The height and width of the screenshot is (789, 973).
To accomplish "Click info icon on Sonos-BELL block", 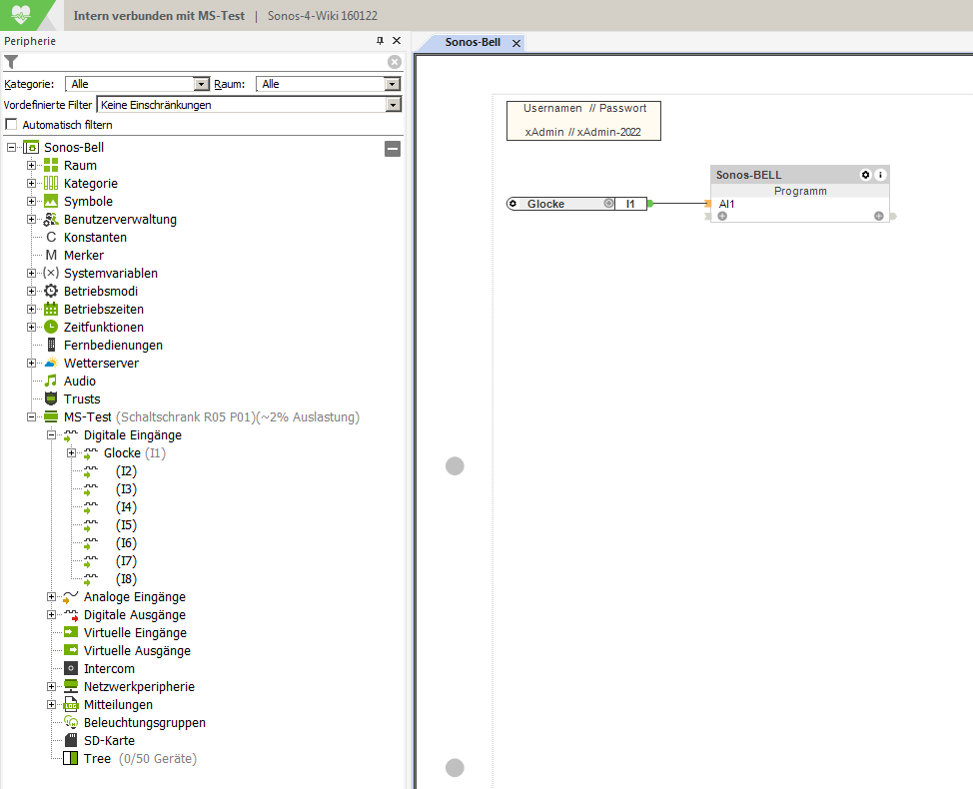I will [x=880, y=175].
